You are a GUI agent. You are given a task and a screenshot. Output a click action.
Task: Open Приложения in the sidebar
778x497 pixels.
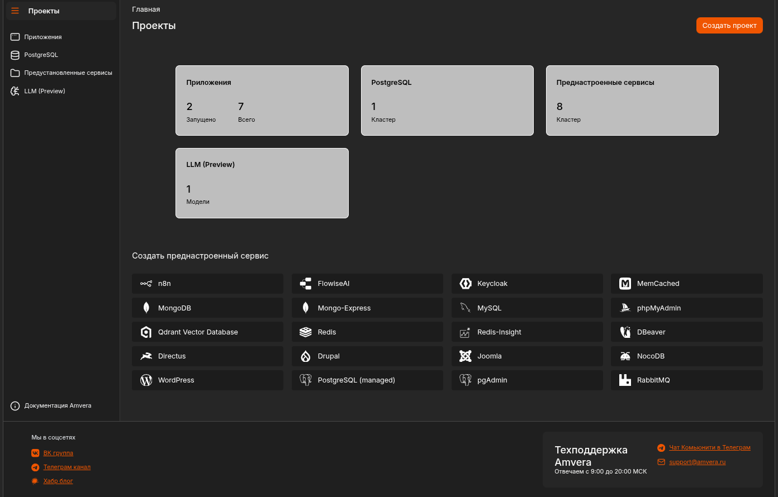pos(43,37)
